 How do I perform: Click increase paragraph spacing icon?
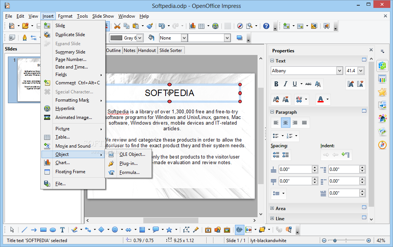[x=276, y=155]
